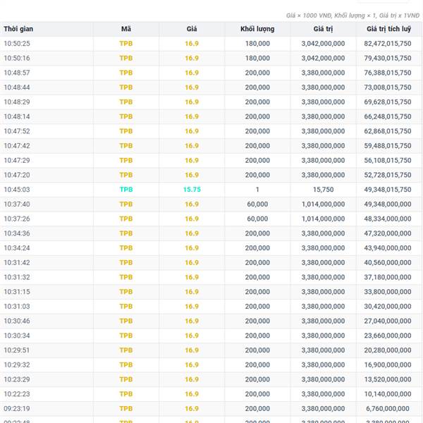Select the time cell 10:47:52

[17, 131]
